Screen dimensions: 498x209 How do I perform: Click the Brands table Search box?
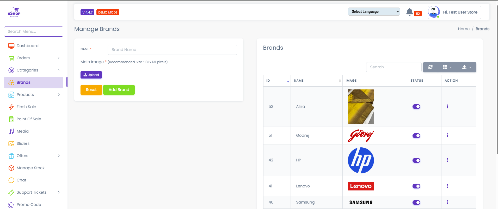click(394, 67)
